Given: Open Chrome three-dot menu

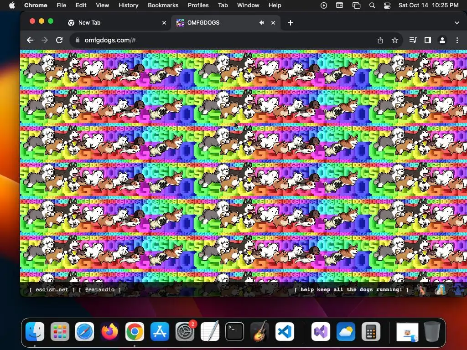Looking at the screenshot, I should 457,40.
